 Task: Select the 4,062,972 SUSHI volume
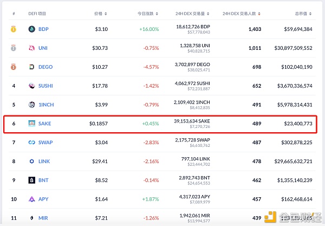pos(192,83)
